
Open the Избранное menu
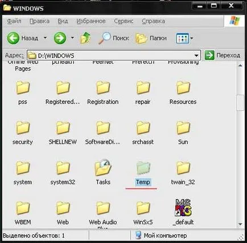91,21
